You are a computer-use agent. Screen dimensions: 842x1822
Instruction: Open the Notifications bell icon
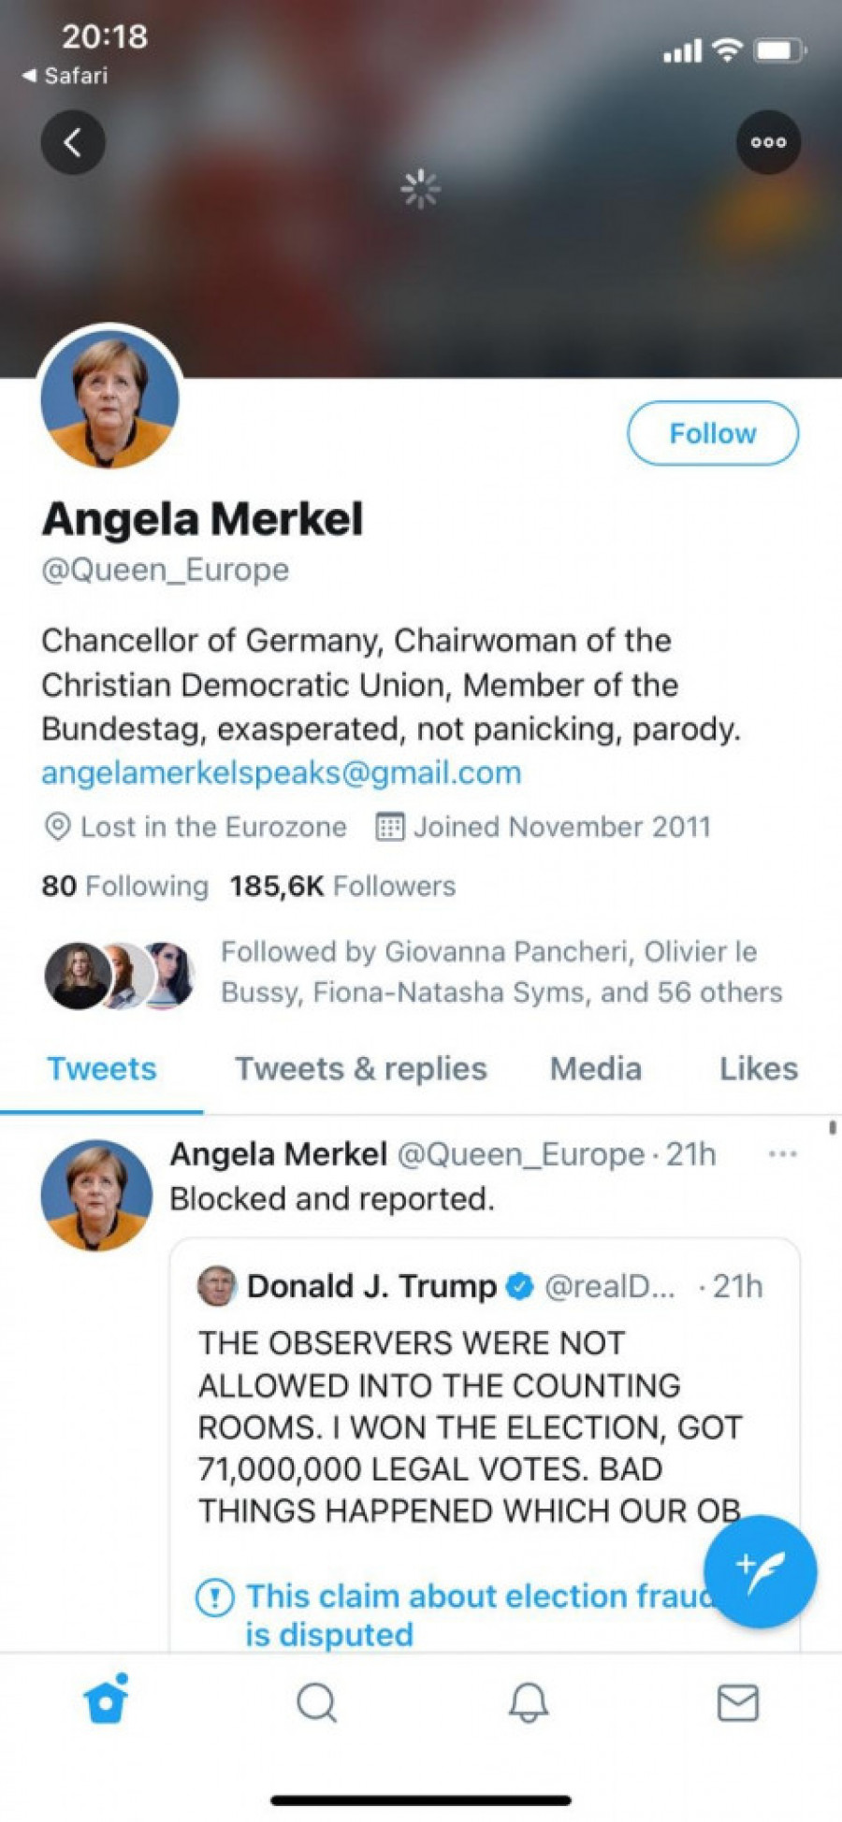528,1702
